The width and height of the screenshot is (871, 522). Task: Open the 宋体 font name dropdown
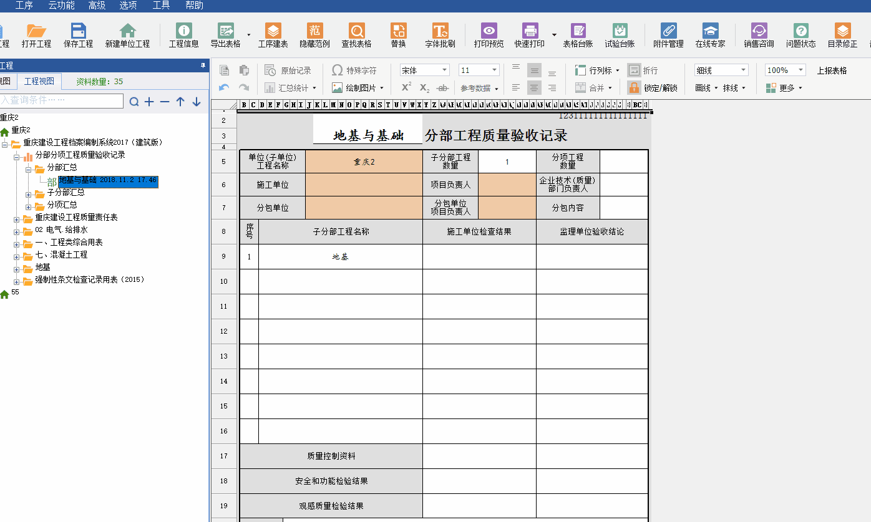(424, 70)
